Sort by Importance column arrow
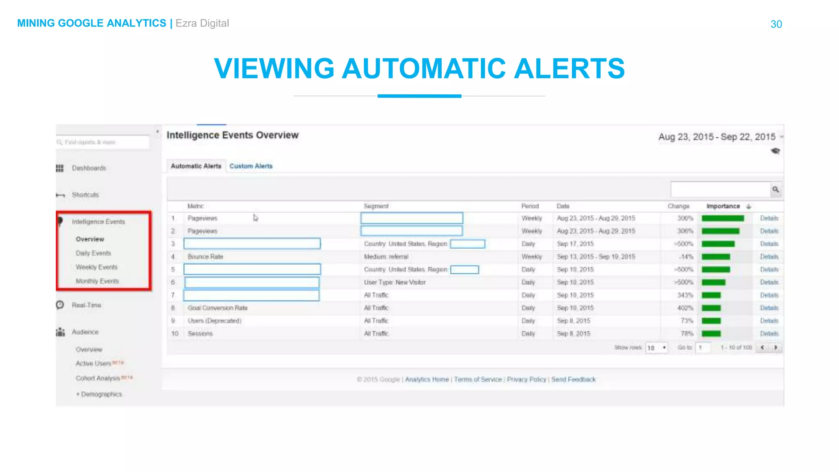This screenshot has width=839, height=472. 749,206
